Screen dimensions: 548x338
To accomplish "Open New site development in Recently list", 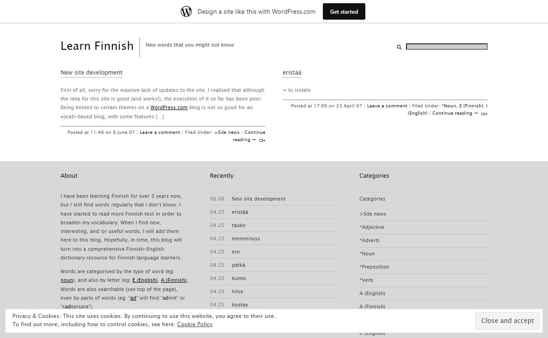I will [x=258, y=199].
